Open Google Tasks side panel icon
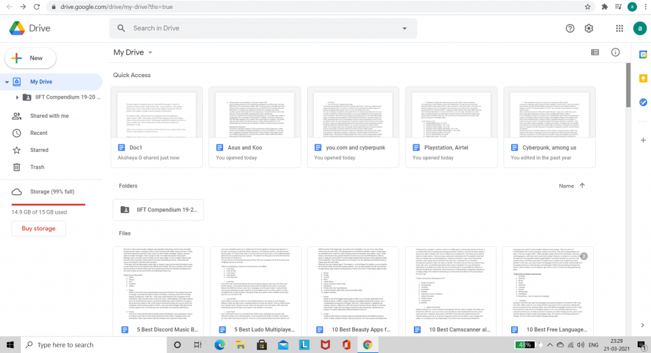Screen dimensions: 651x353 643,102
